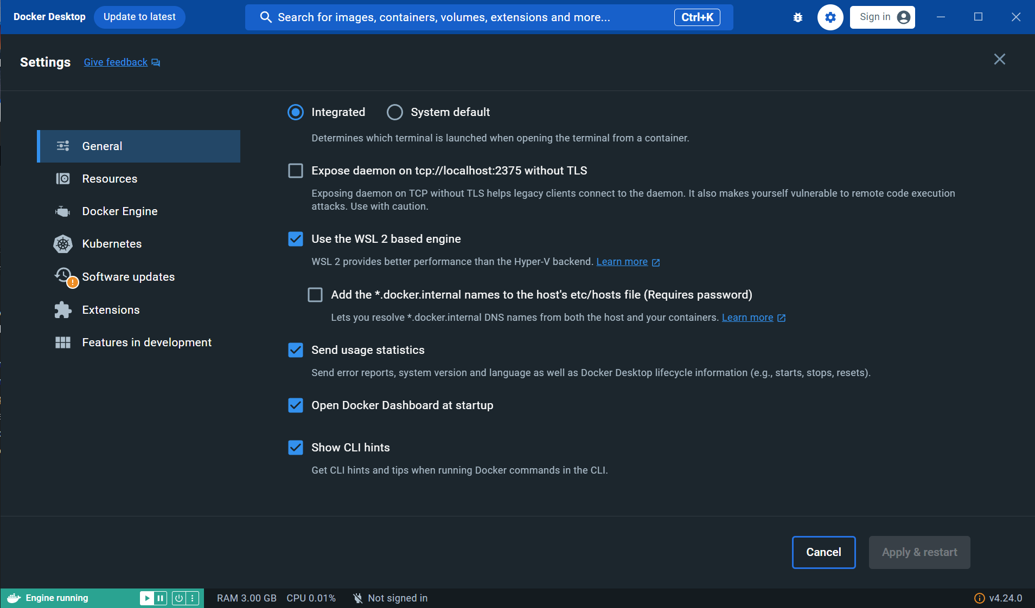Uncheck Use the WSL 2 based engine
Screen dimensions: 1035x608
tap(296, 239)
